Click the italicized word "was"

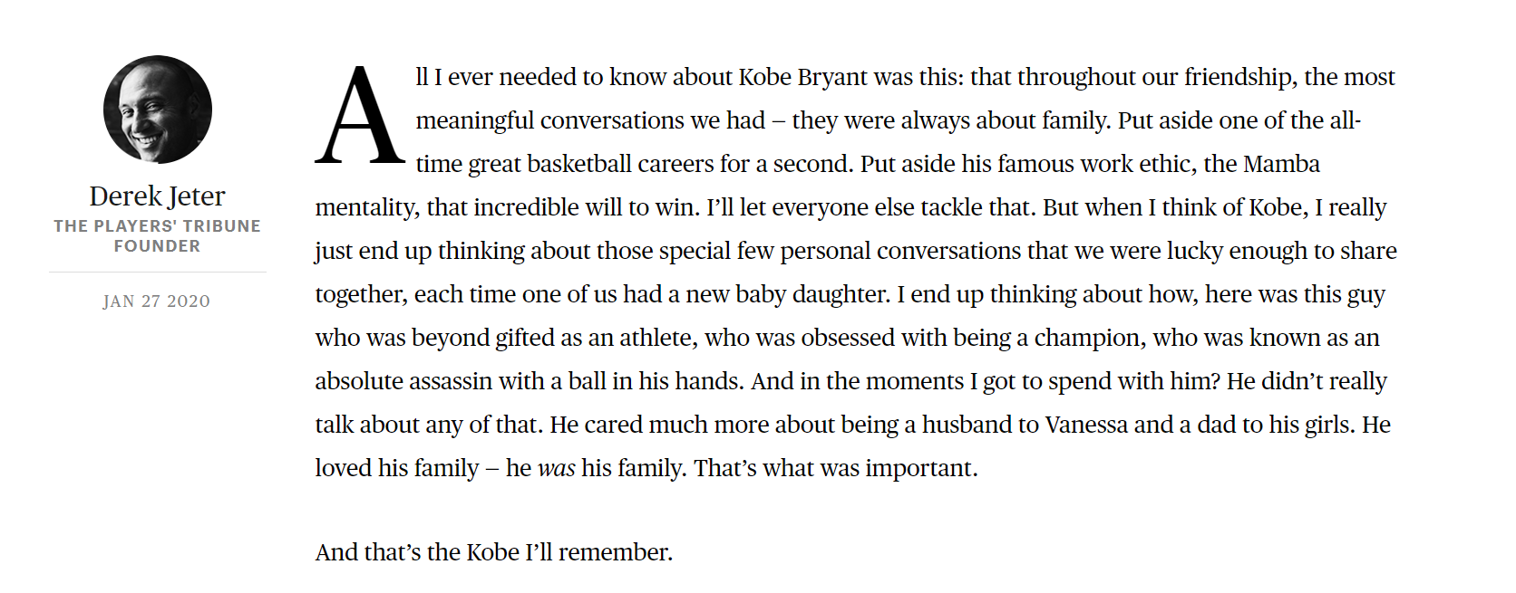pyautogui.click(x=556, y=468)
